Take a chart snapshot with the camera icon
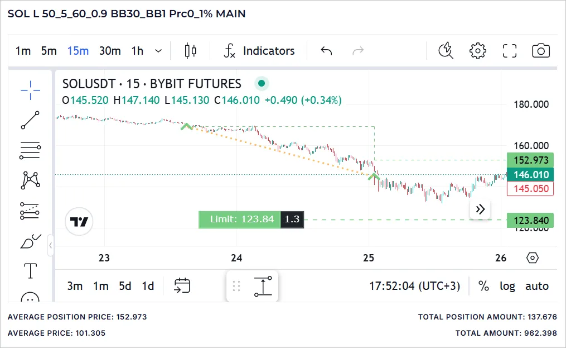Screen dimensions: 566x348 [x=540, y=50]
